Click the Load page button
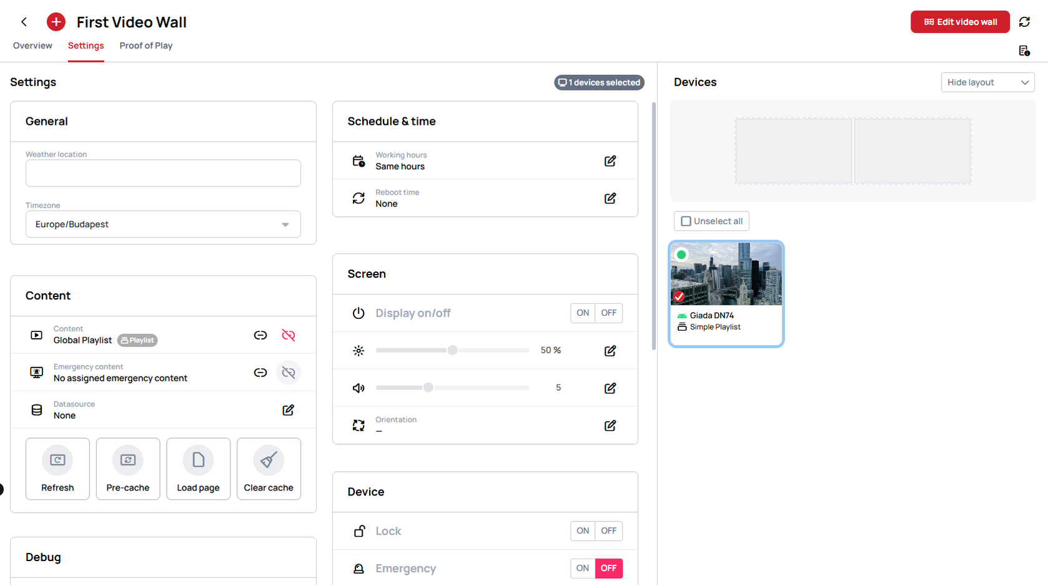The height and width of the screenshot is (586, 1048). (199, 469)
